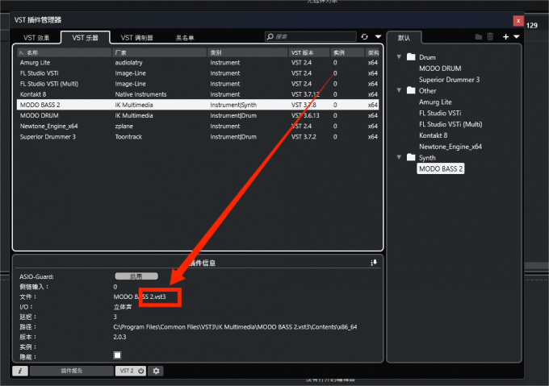Viewport: 549px width, 386px height.
Task: Sort by the 类别 column header
Action: 247,52
